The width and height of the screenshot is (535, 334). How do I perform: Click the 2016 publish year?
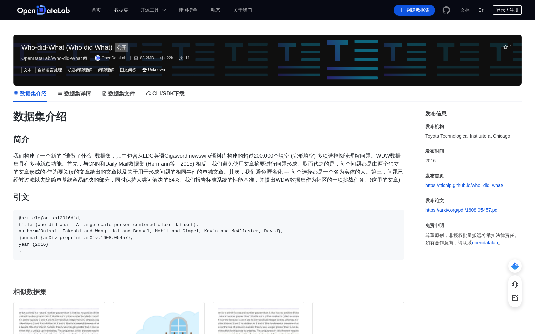pyautogui.click(x=430, y=161)
